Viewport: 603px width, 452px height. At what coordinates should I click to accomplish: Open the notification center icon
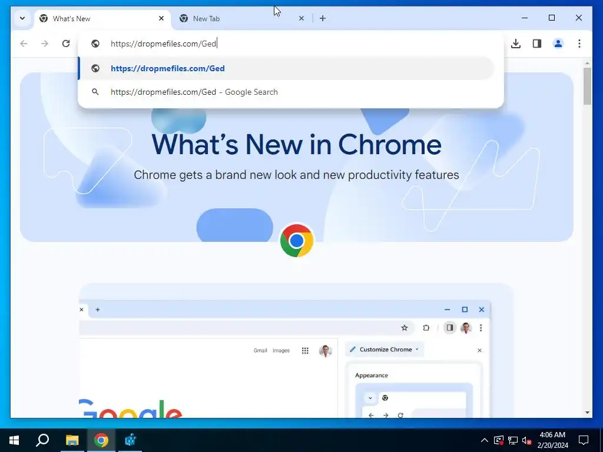pyautogui.click(x=584, y=440)
